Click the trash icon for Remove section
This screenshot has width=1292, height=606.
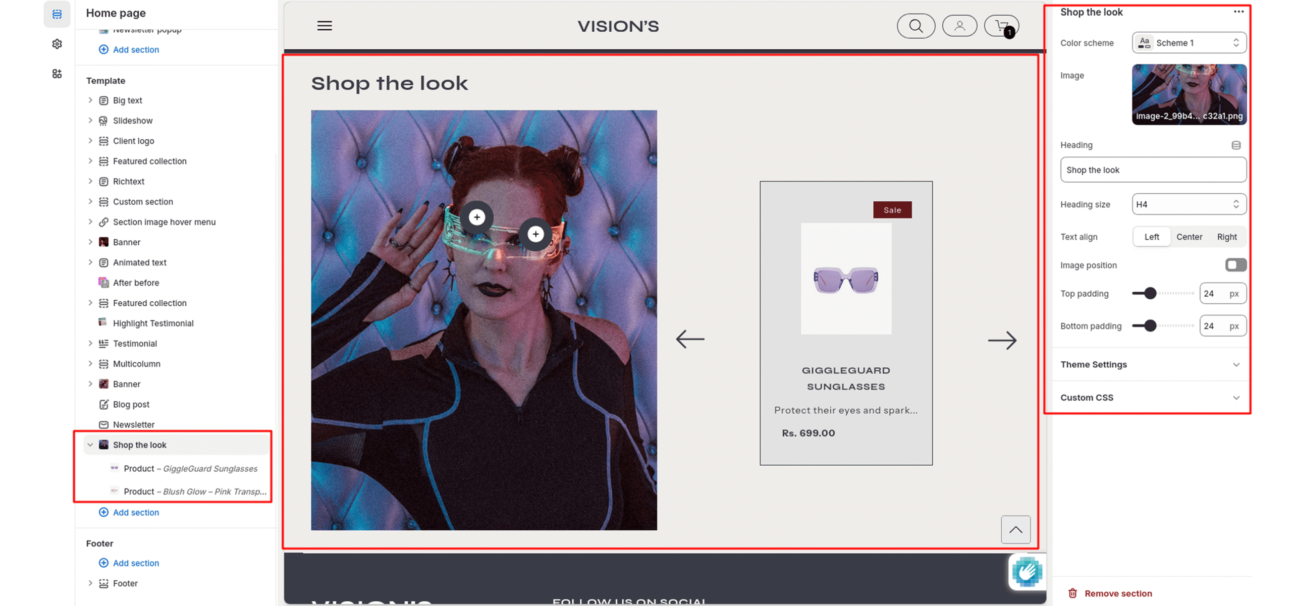tap(1072, 593)
